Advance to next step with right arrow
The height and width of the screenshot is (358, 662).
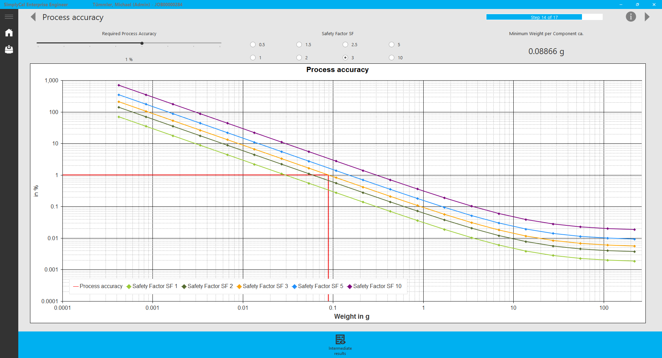(647, 17)
